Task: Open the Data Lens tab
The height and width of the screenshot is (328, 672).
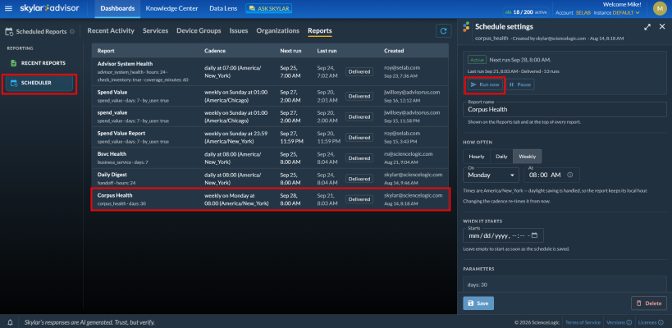Action: [223, 8]
